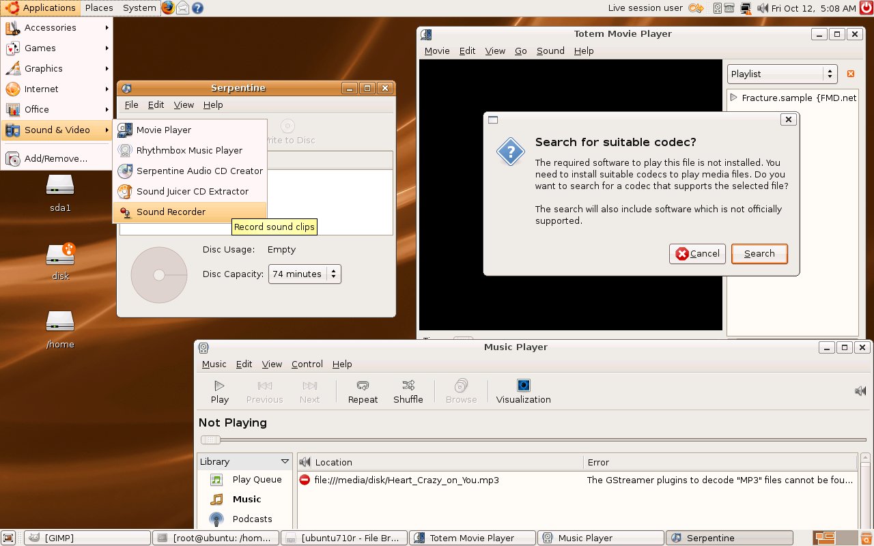
Task: Open Visualization in Music Player toolbar
Action: pyautogui.click(x=523, y=392)
